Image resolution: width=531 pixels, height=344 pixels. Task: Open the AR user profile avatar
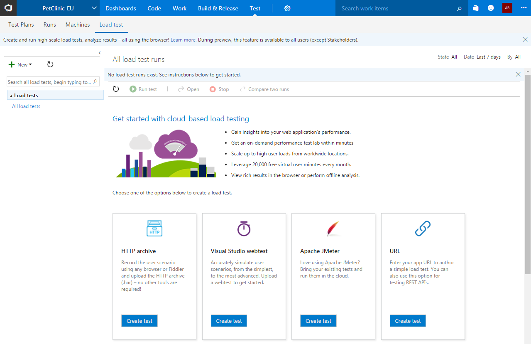click(507, 8)
